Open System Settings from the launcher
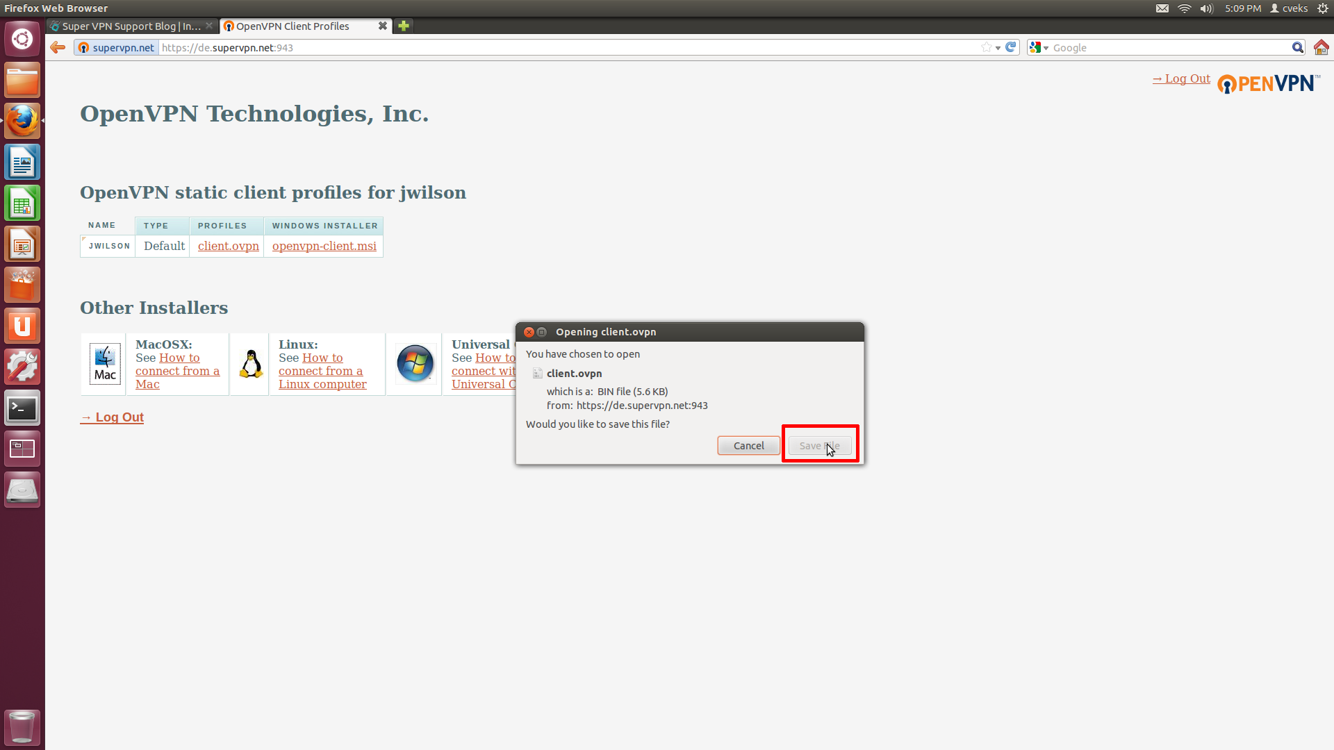 (22, 367)
